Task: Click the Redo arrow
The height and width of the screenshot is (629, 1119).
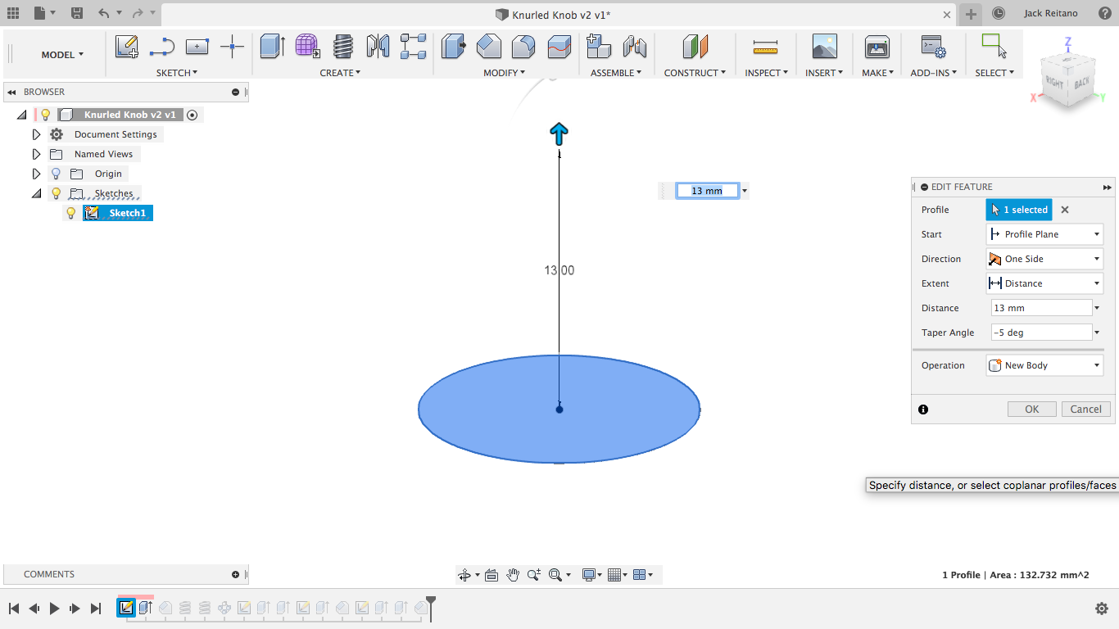Action: pyautogui.click(x=138, y=13)
